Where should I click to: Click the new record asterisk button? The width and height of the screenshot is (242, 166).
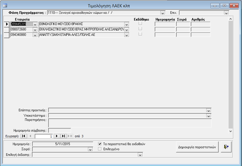(70, 136)
